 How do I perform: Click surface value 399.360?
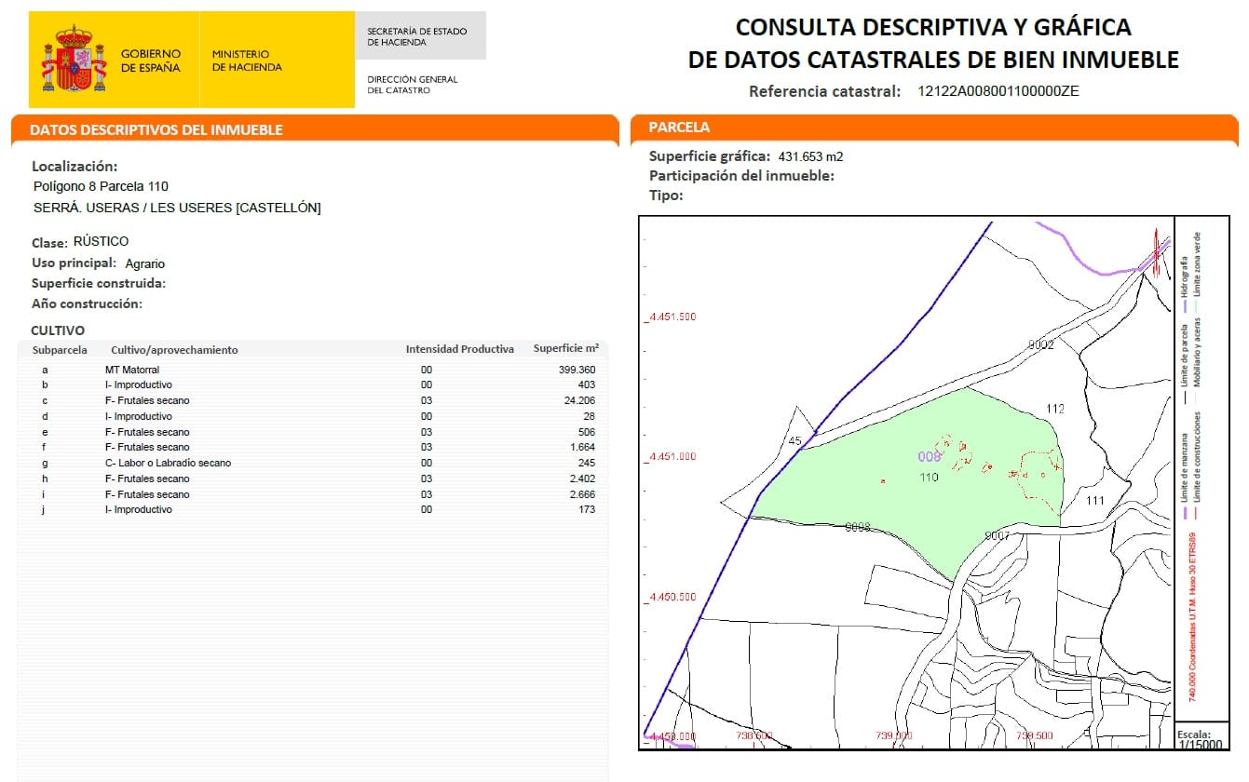577,370
